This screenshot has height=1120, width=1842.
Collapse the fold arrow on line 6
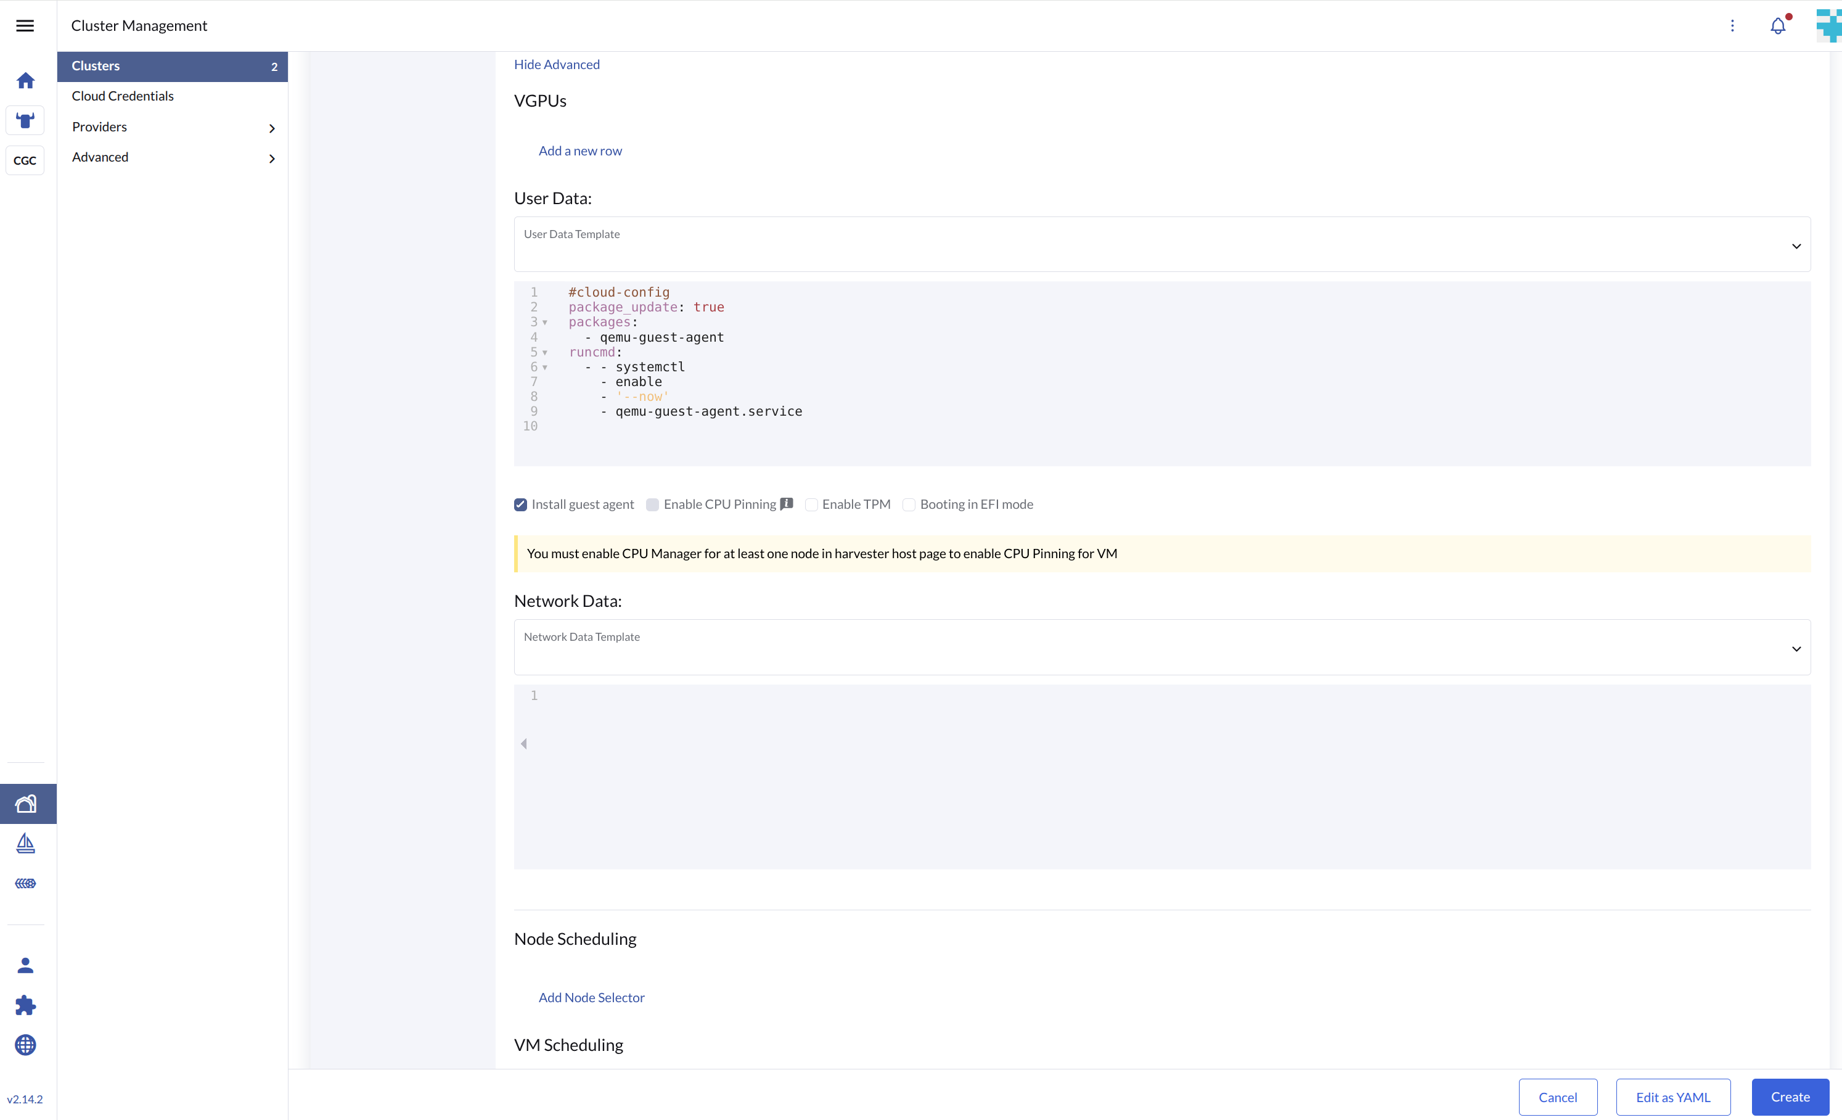pos(545,367)
